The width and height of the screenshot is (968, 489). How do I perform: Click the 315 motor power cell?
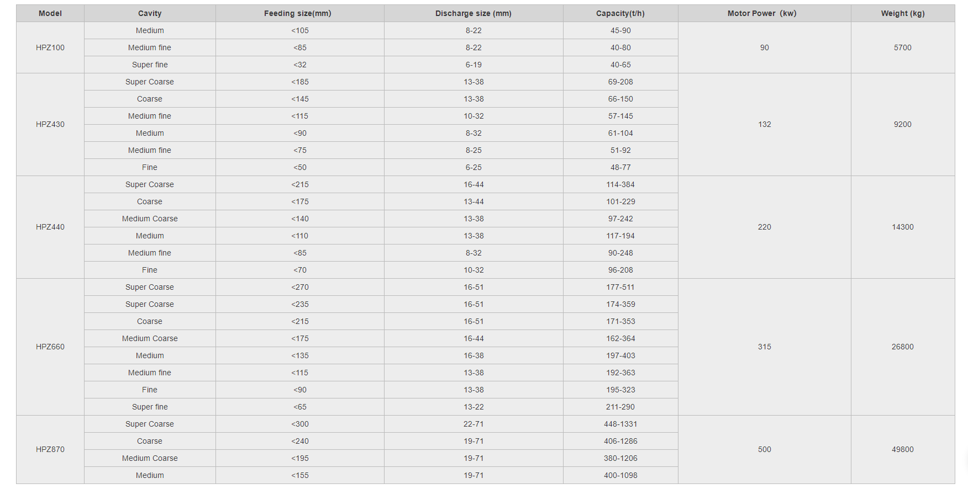[765, 347]
